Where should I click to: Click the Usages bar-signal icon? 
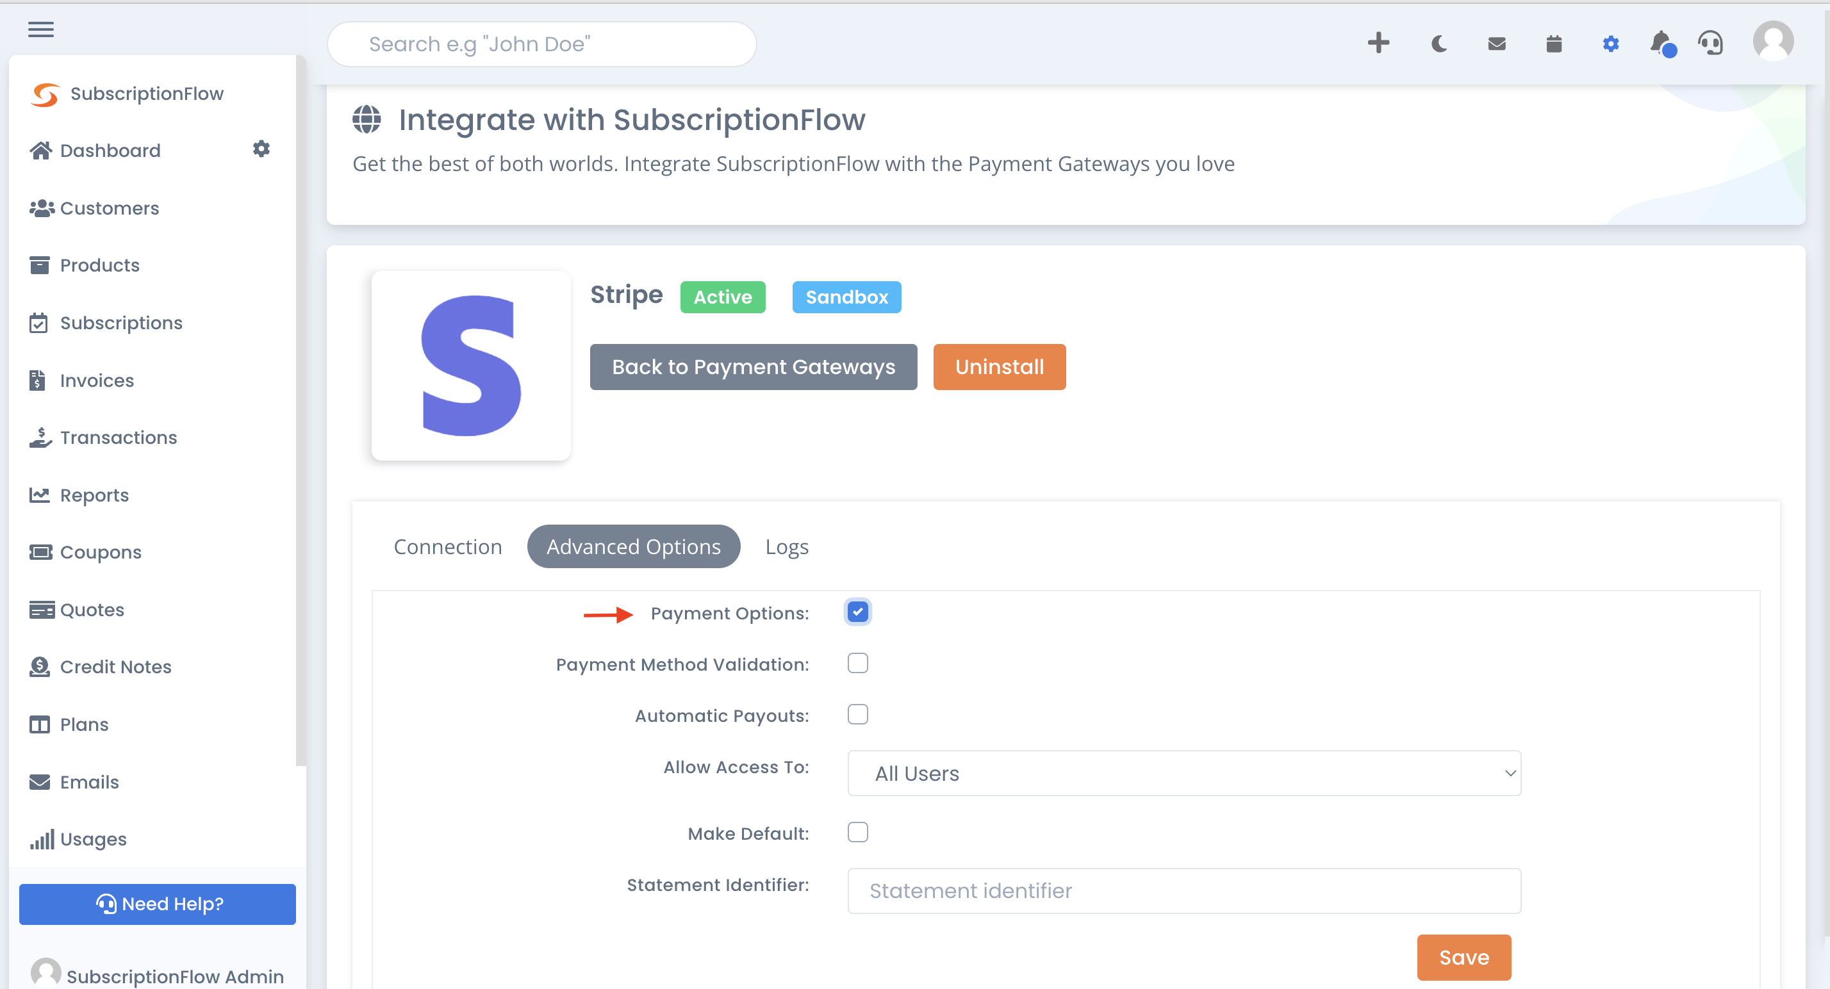42,840
